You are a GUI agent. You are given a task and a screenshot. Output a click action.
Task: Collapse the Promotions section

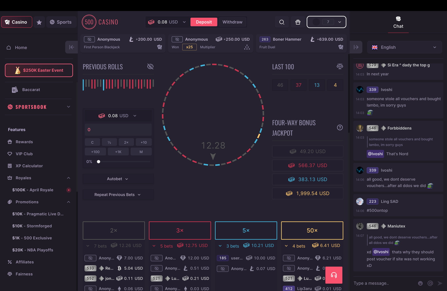point(68,202)
